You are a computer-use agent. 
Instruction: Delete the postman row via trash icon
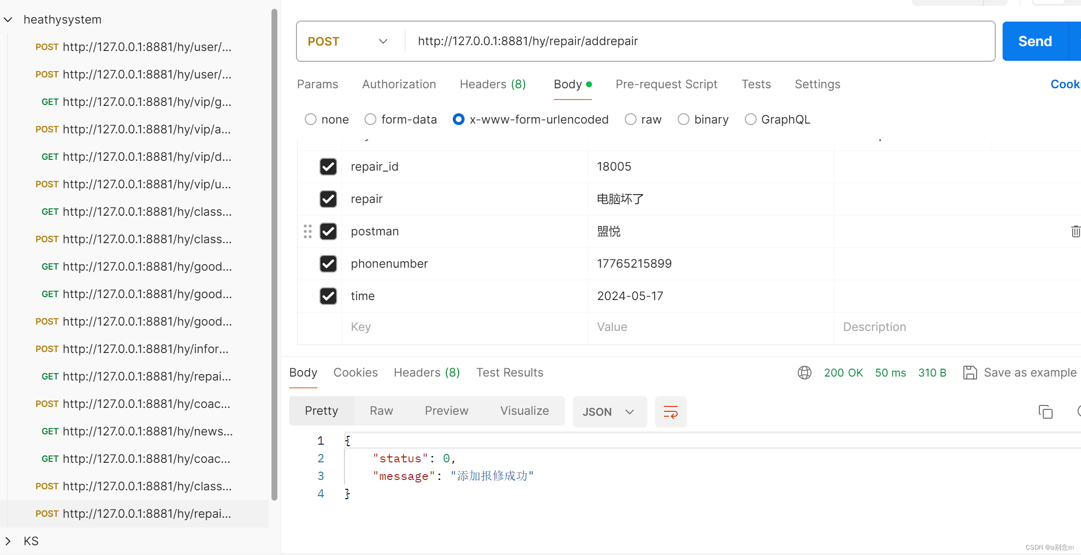coord(1075,231)
